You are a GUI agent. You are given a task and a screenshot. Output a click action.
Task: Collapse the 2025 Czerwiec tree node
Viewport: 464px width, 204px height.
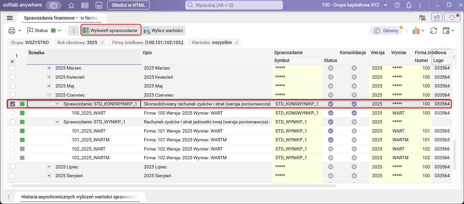tap(49, 95)
